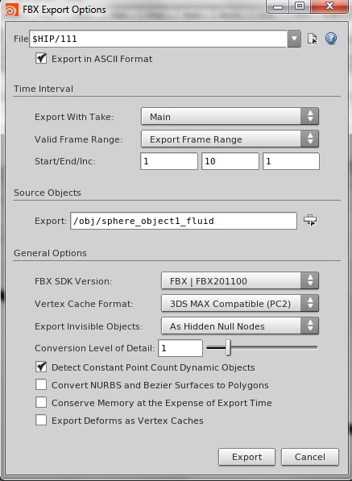
Task: Open the node selector icon next to Export
Action: [310, 220]
